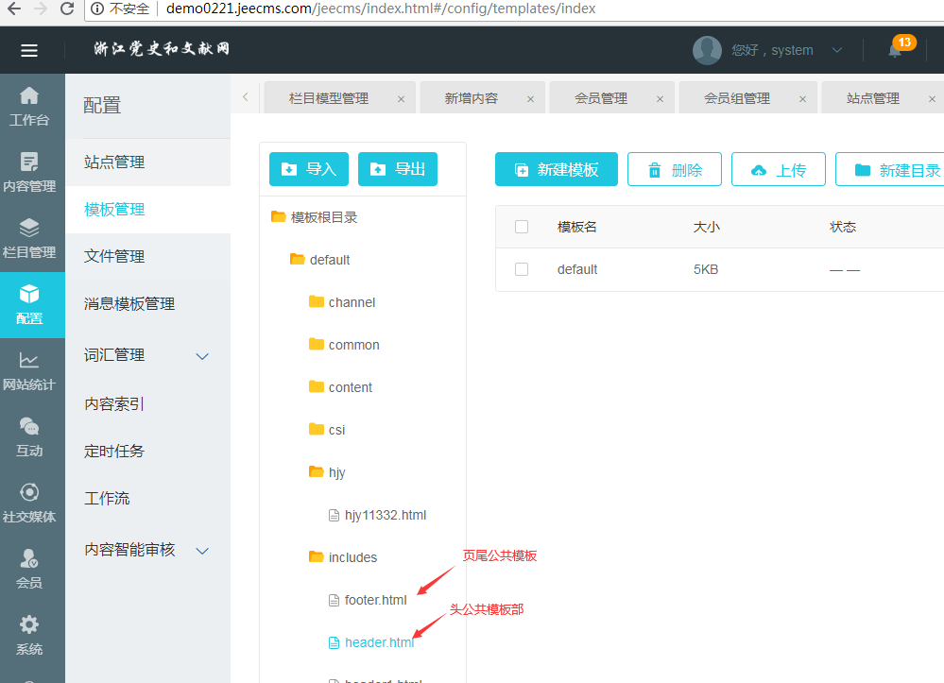Switch to the 会员管理 tab
Image resolution: width=944 pixels, height=683 pixels.
pyautogui.click(x=600, y=98)
